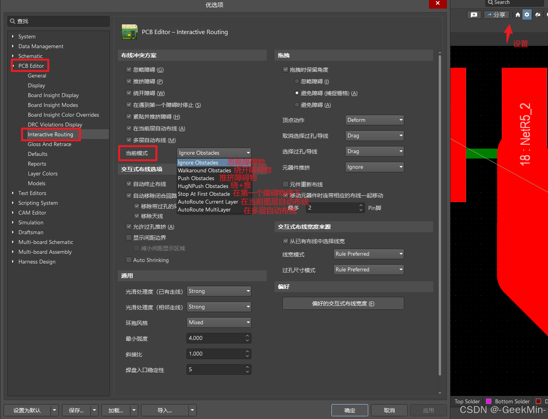
Task: Open the Board Insight Display page
Action: coord(53,95)
